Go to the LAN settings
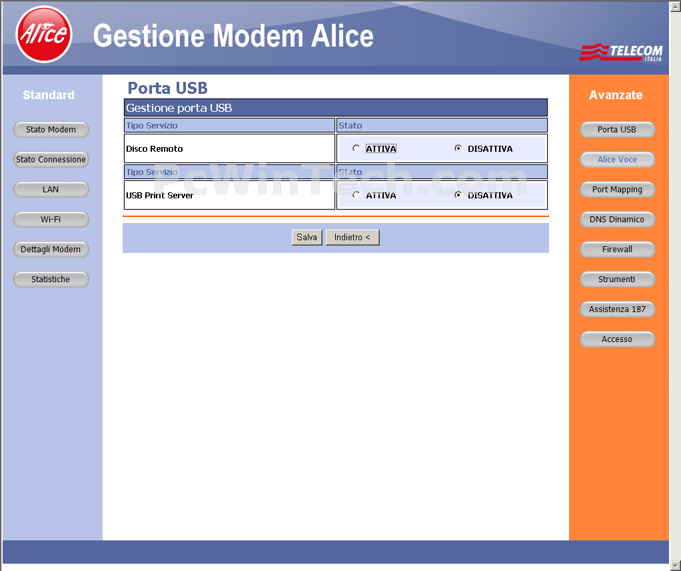 (x=51, y=189)
